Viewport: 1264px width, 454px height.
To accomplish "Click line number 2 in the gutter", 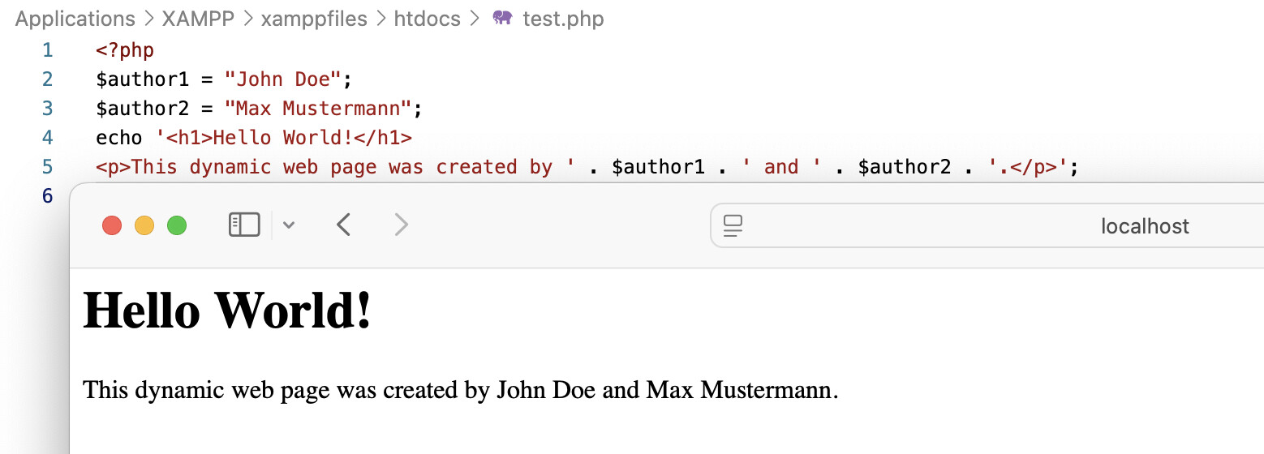I will click(47, 79).
